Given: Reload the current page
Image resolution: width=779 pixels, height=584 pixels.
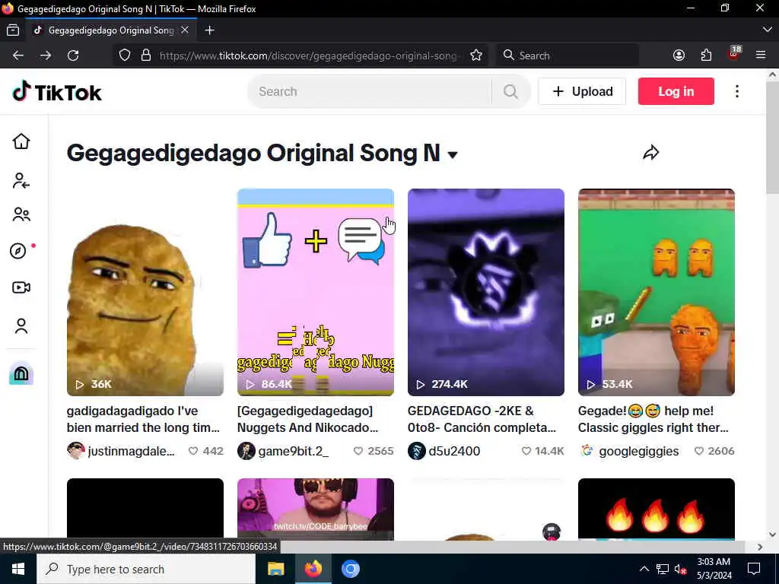Looking at the screenshot, I should (73, 55).
